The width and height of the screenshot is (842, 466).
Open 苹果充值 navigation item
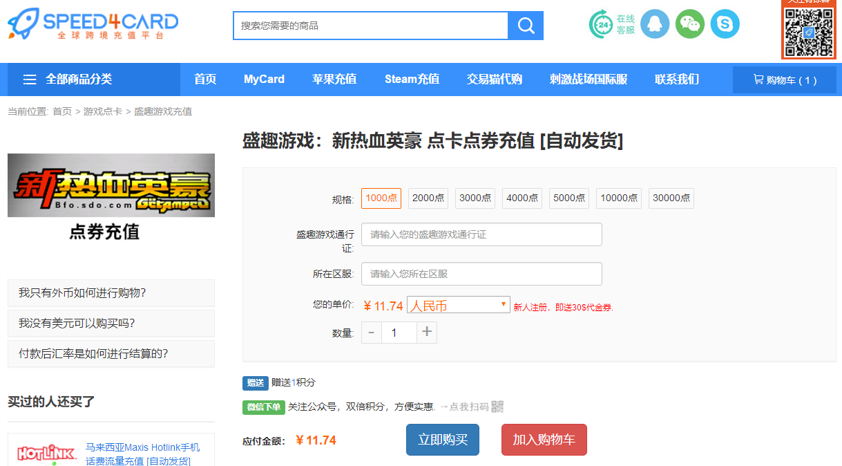[334, 80]
